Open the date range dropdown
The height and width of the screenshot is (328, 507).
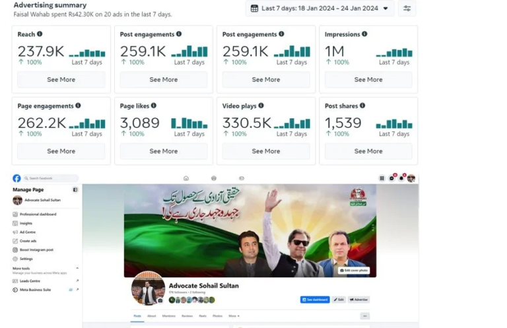click(320, 9)
